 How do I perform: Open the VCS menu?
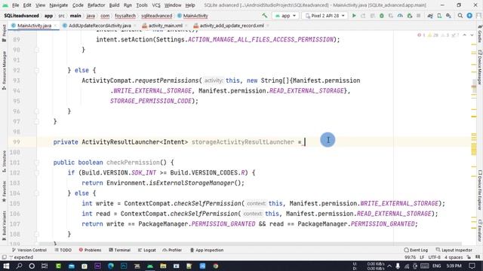click(x=156, y=5)
